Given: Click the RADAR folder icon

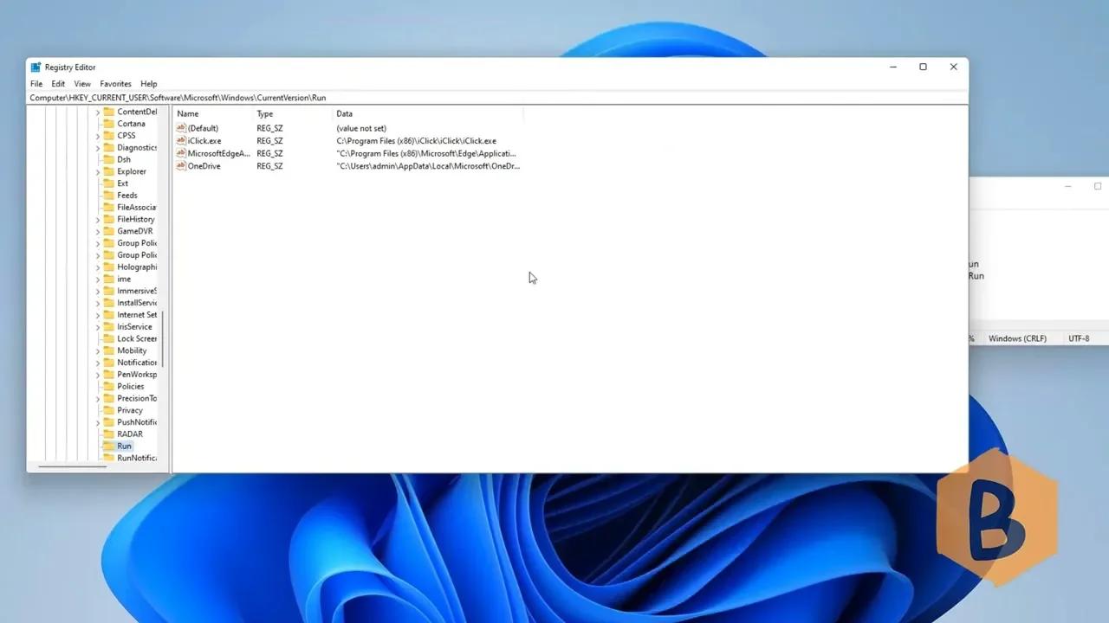Looking at the screenshot, I should point(107,434).
